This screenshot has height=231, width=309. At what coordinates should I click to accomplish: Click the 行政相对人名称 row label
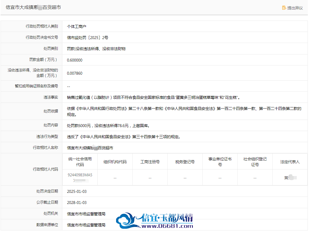pos(46,148)
